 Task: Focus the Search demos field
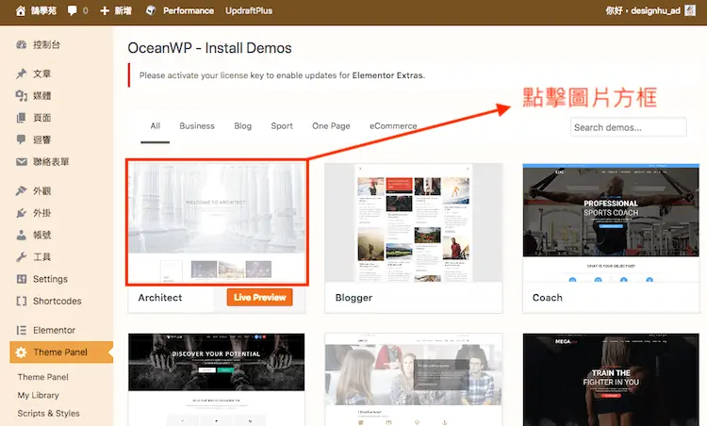(629, 127)
